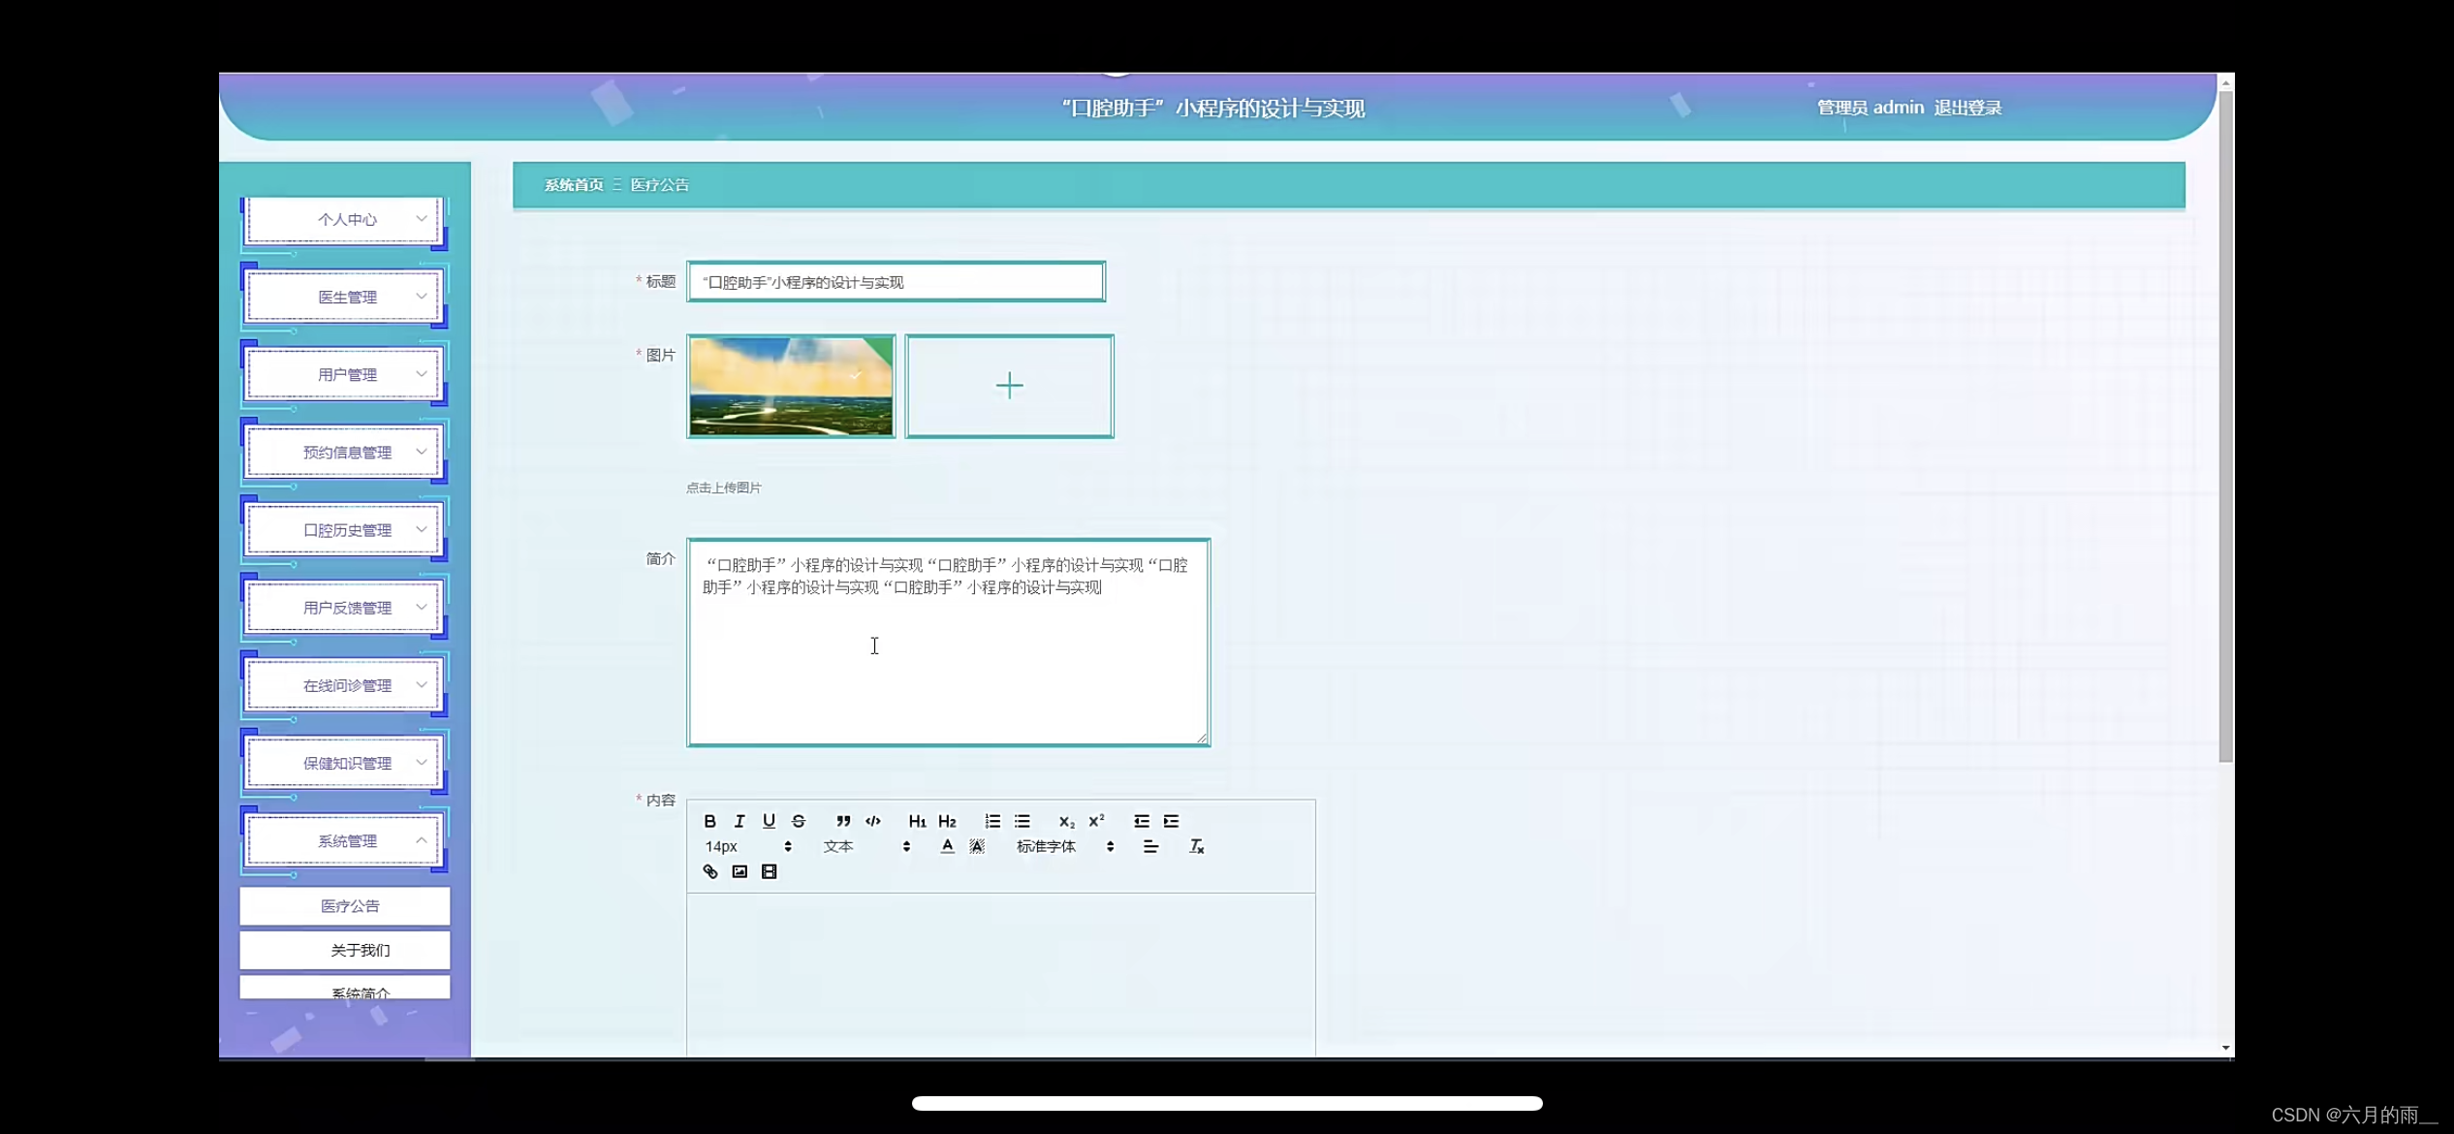Expand the 用户反馈管理 sidebar menu

coord(344,608)
